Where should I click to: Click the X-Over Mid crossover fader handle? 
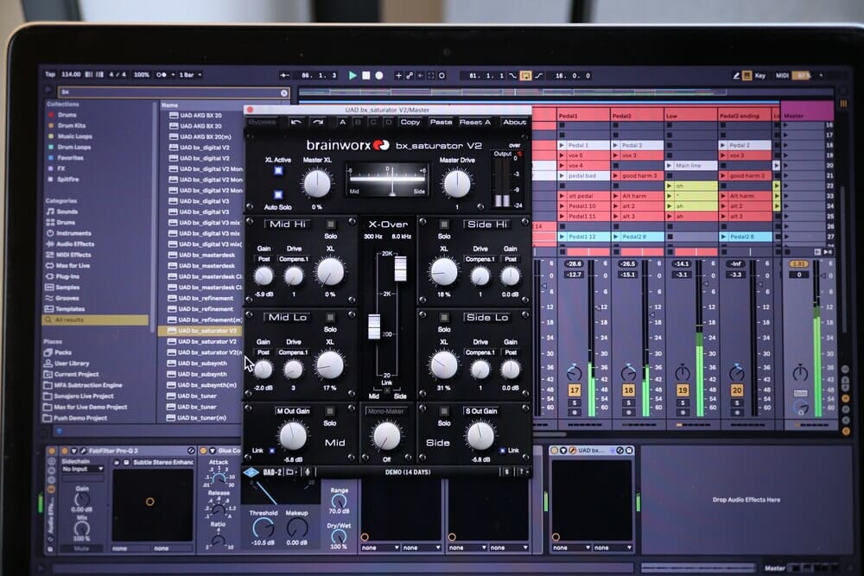tap(374, 326)
